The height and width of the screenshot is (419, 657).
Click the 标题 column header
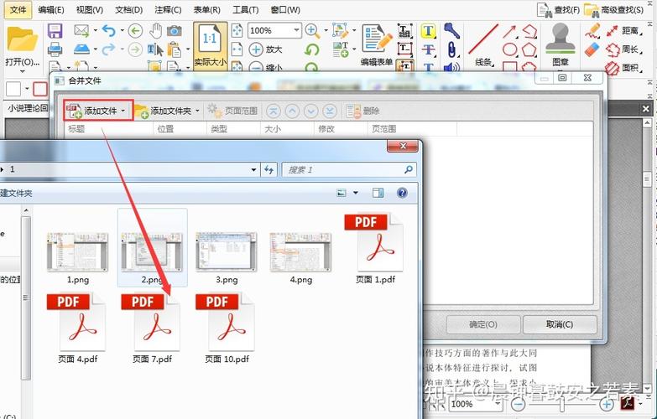tap(108, 128)
